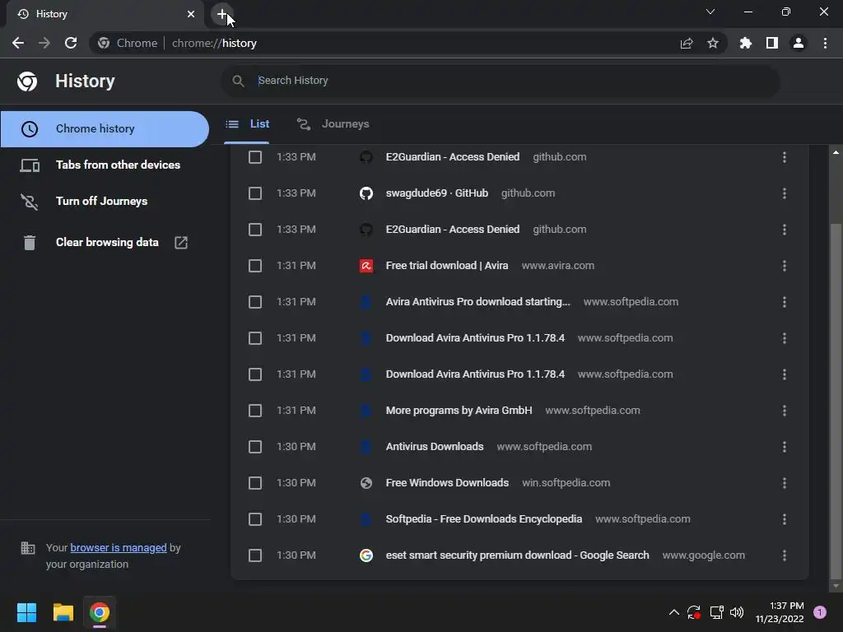Select Chrome history in sidebar
The width and height of the screenshot is (843, 632).
point(105,129)
